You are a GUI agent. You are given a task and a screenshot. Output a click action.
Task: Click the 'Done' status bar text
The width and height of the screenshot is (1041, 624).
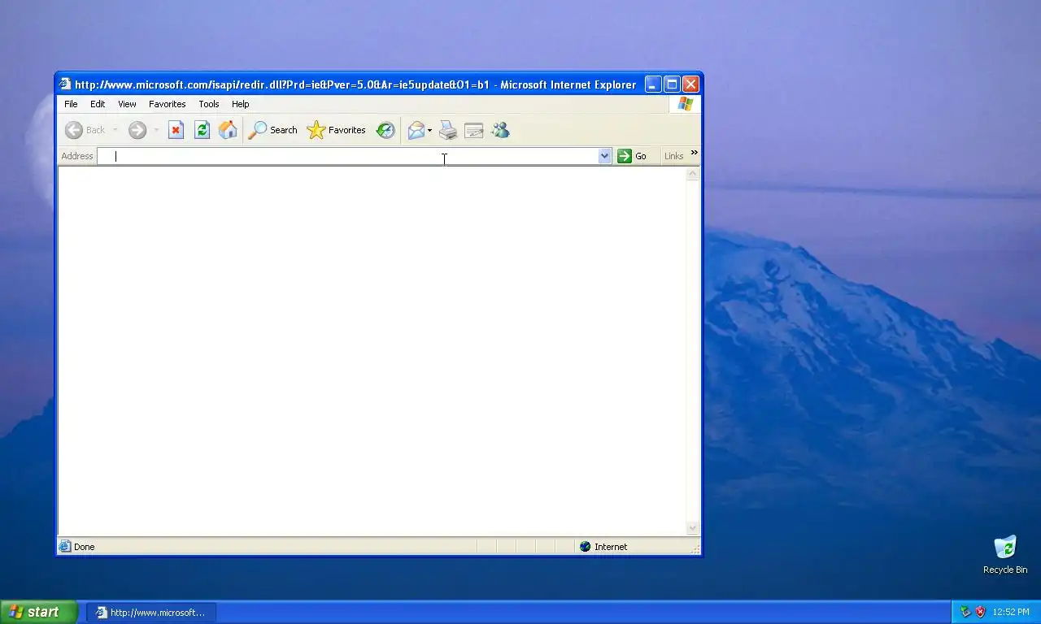click(84, 547)
